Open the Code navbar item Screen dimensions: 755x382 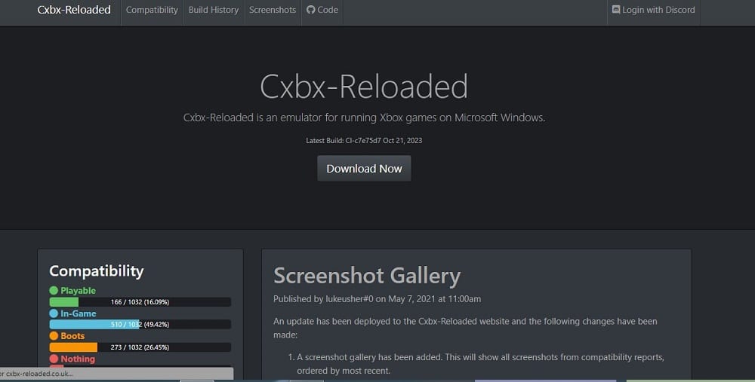point(322,10)
